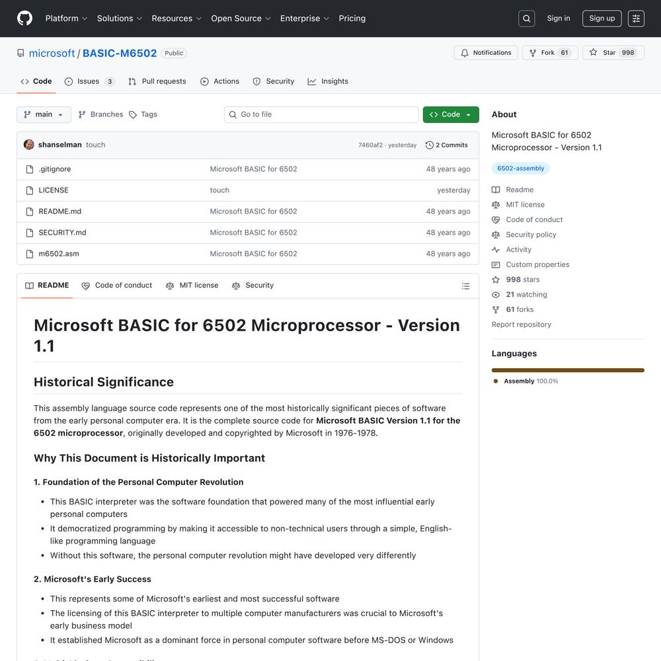661x661 pixels.
Task: Open the 6502-assembly topic tag
Action: [521, 168]
